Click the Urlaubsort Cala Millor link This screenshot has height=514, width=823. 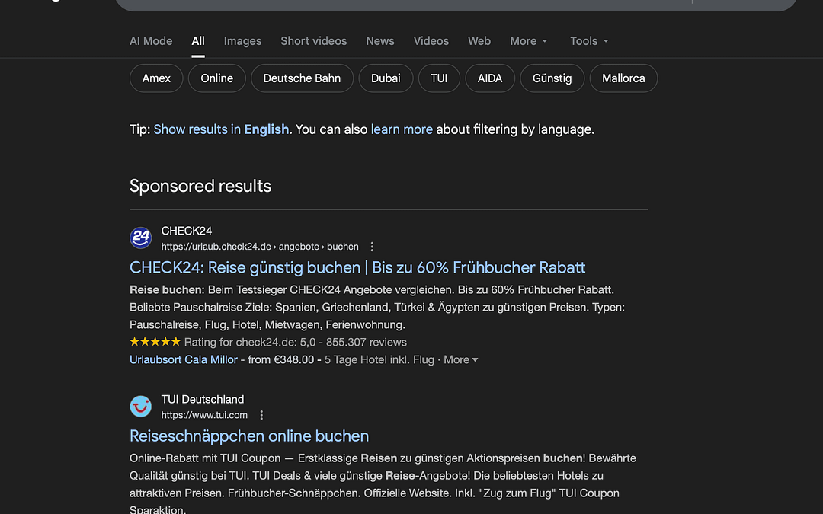pyautogui.click(x=183, y=359)
